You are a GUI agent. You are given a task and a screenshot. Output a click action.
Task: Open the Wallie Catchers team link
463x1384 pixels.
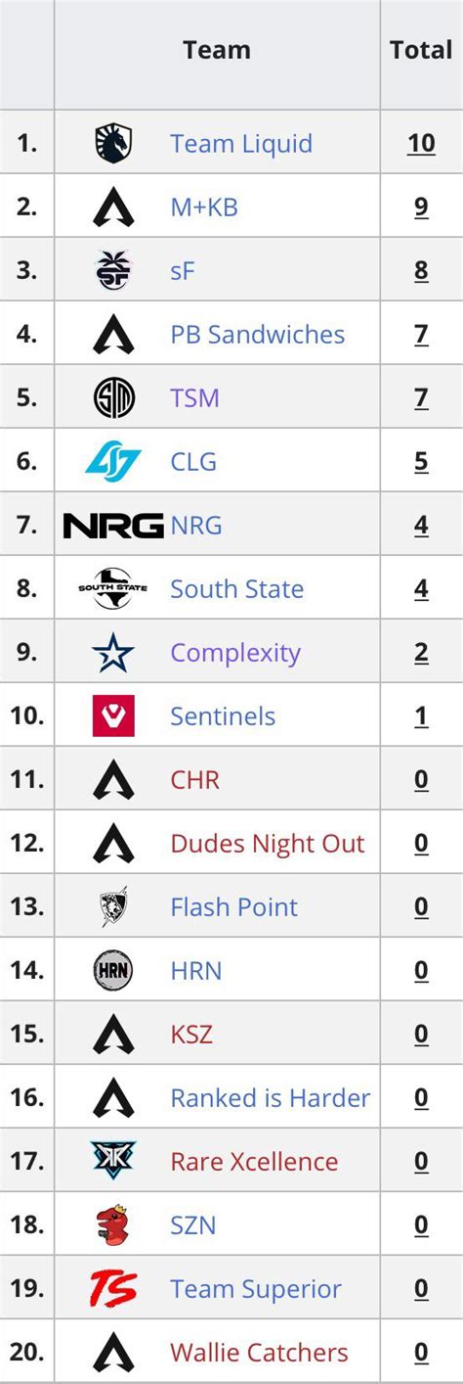259,1353
